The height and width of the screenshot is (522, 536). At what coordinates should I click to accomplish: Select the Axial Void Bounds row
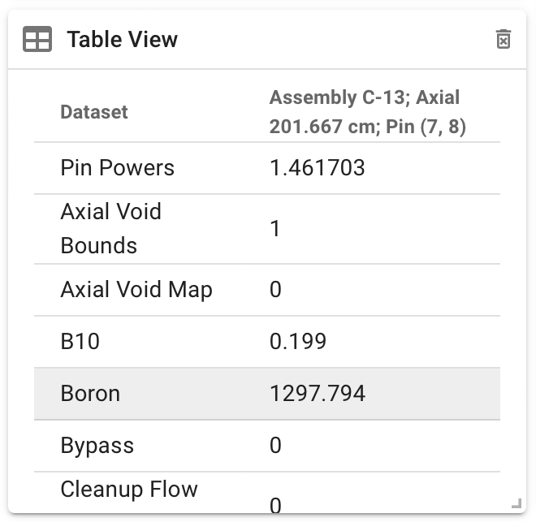pyautogui.click(x=267, y=229)
